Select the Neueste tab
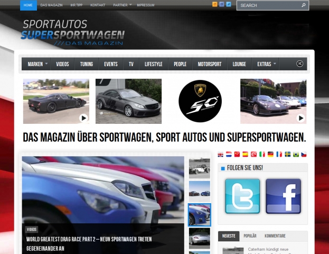329x254 pixels. pos(229,236)
